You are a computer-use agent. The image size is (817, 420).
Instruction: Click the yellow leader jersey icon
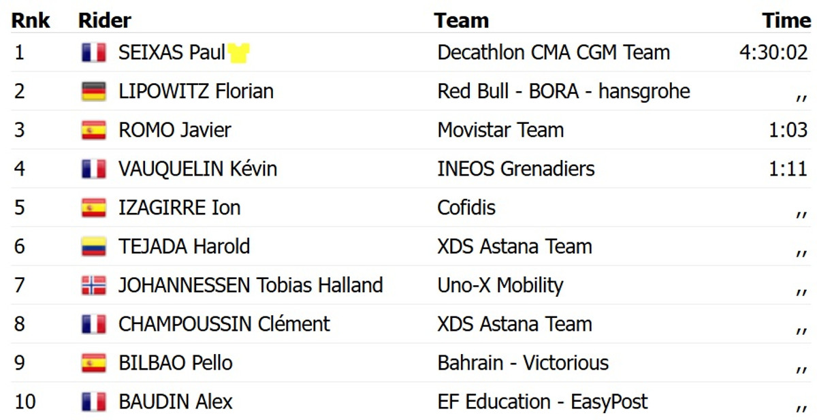click(238, 53)
